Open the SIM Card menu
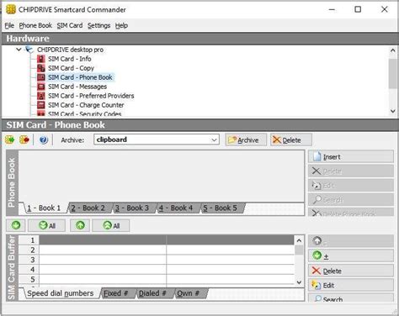Screen dimensions: 399x316 70,25
